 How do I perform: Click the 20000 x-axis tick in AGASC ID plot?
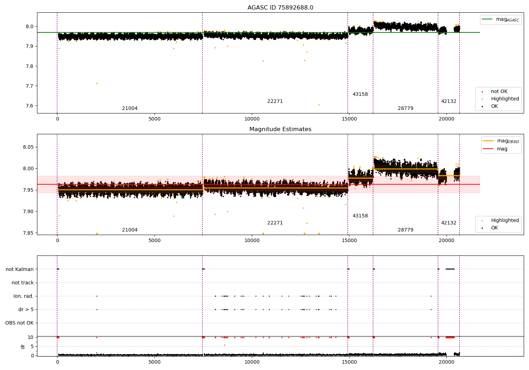[446, 119]
